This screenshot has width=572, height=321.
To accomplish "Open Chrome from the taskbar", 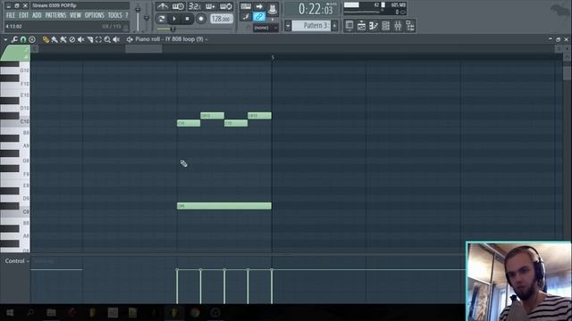I will click(195, 313).
